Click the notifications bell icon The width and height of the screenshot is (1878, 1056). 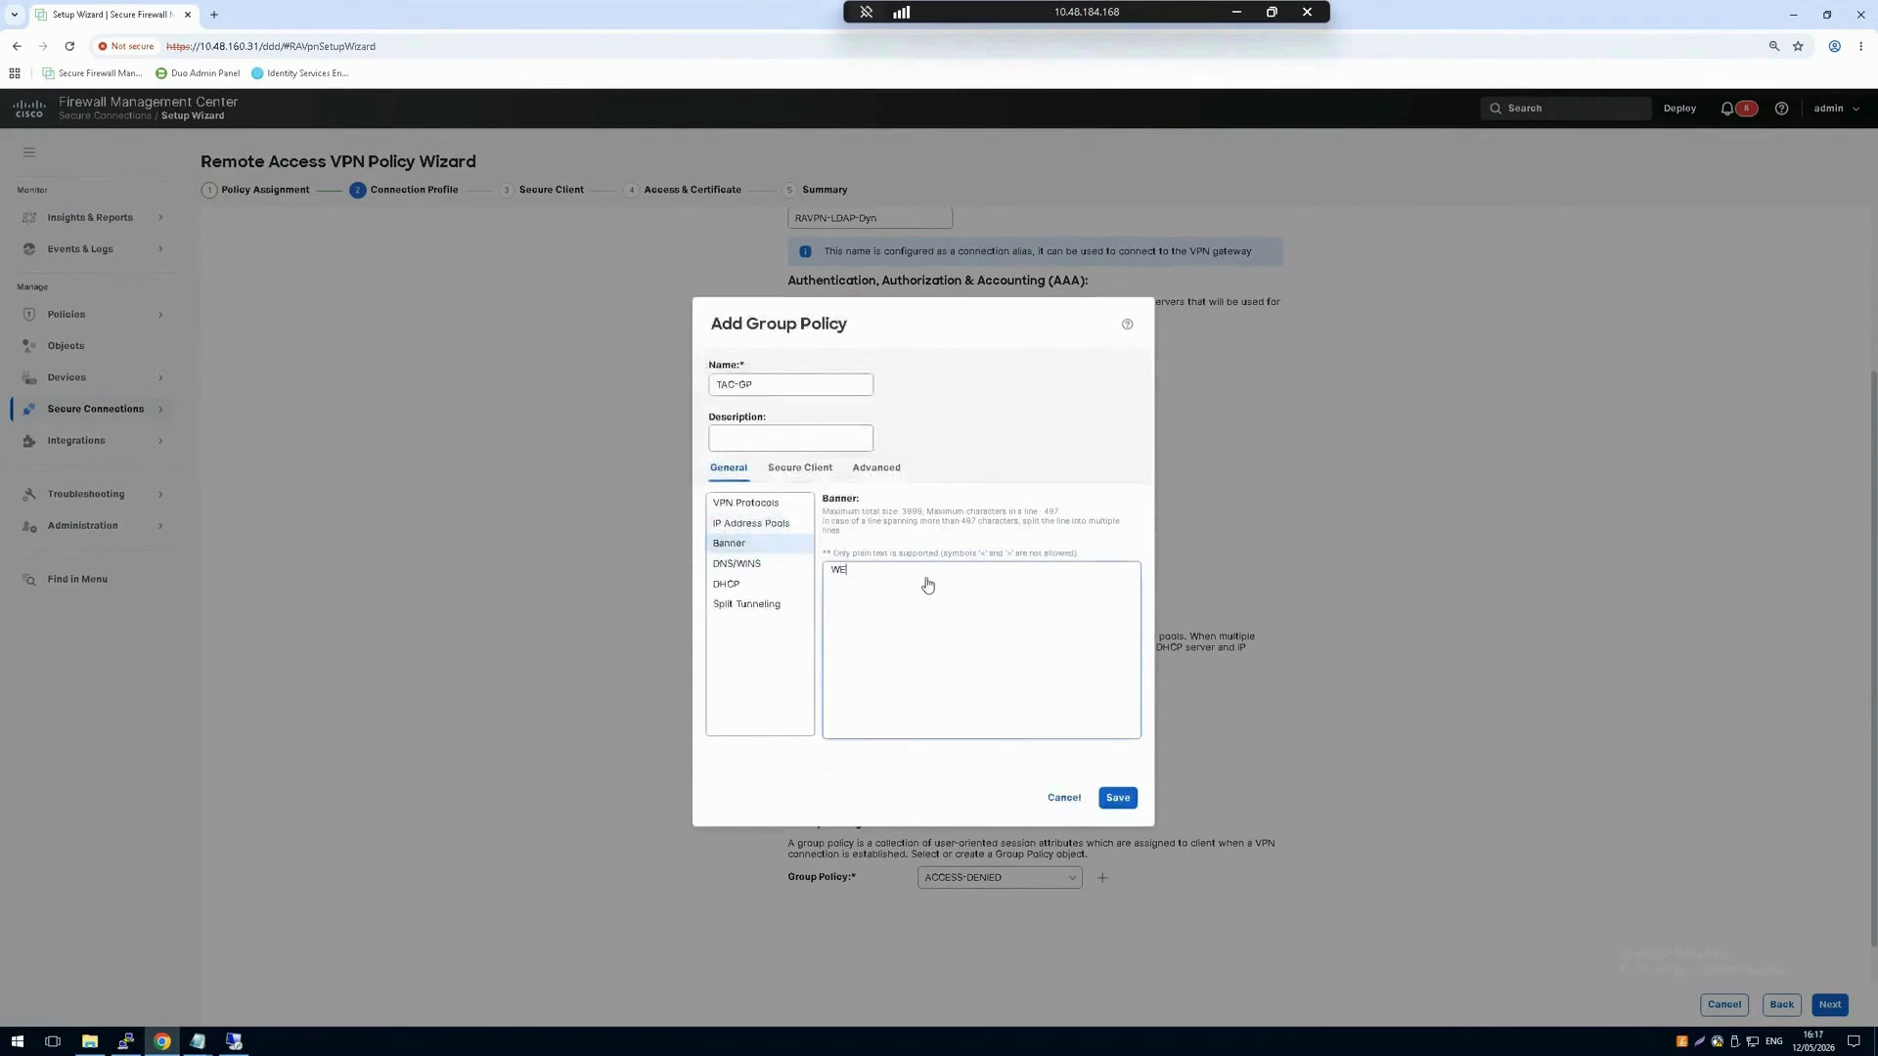1727,109
